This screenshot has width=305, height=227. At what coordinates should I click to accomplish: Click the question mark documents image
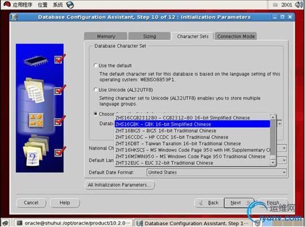[36, 150]
